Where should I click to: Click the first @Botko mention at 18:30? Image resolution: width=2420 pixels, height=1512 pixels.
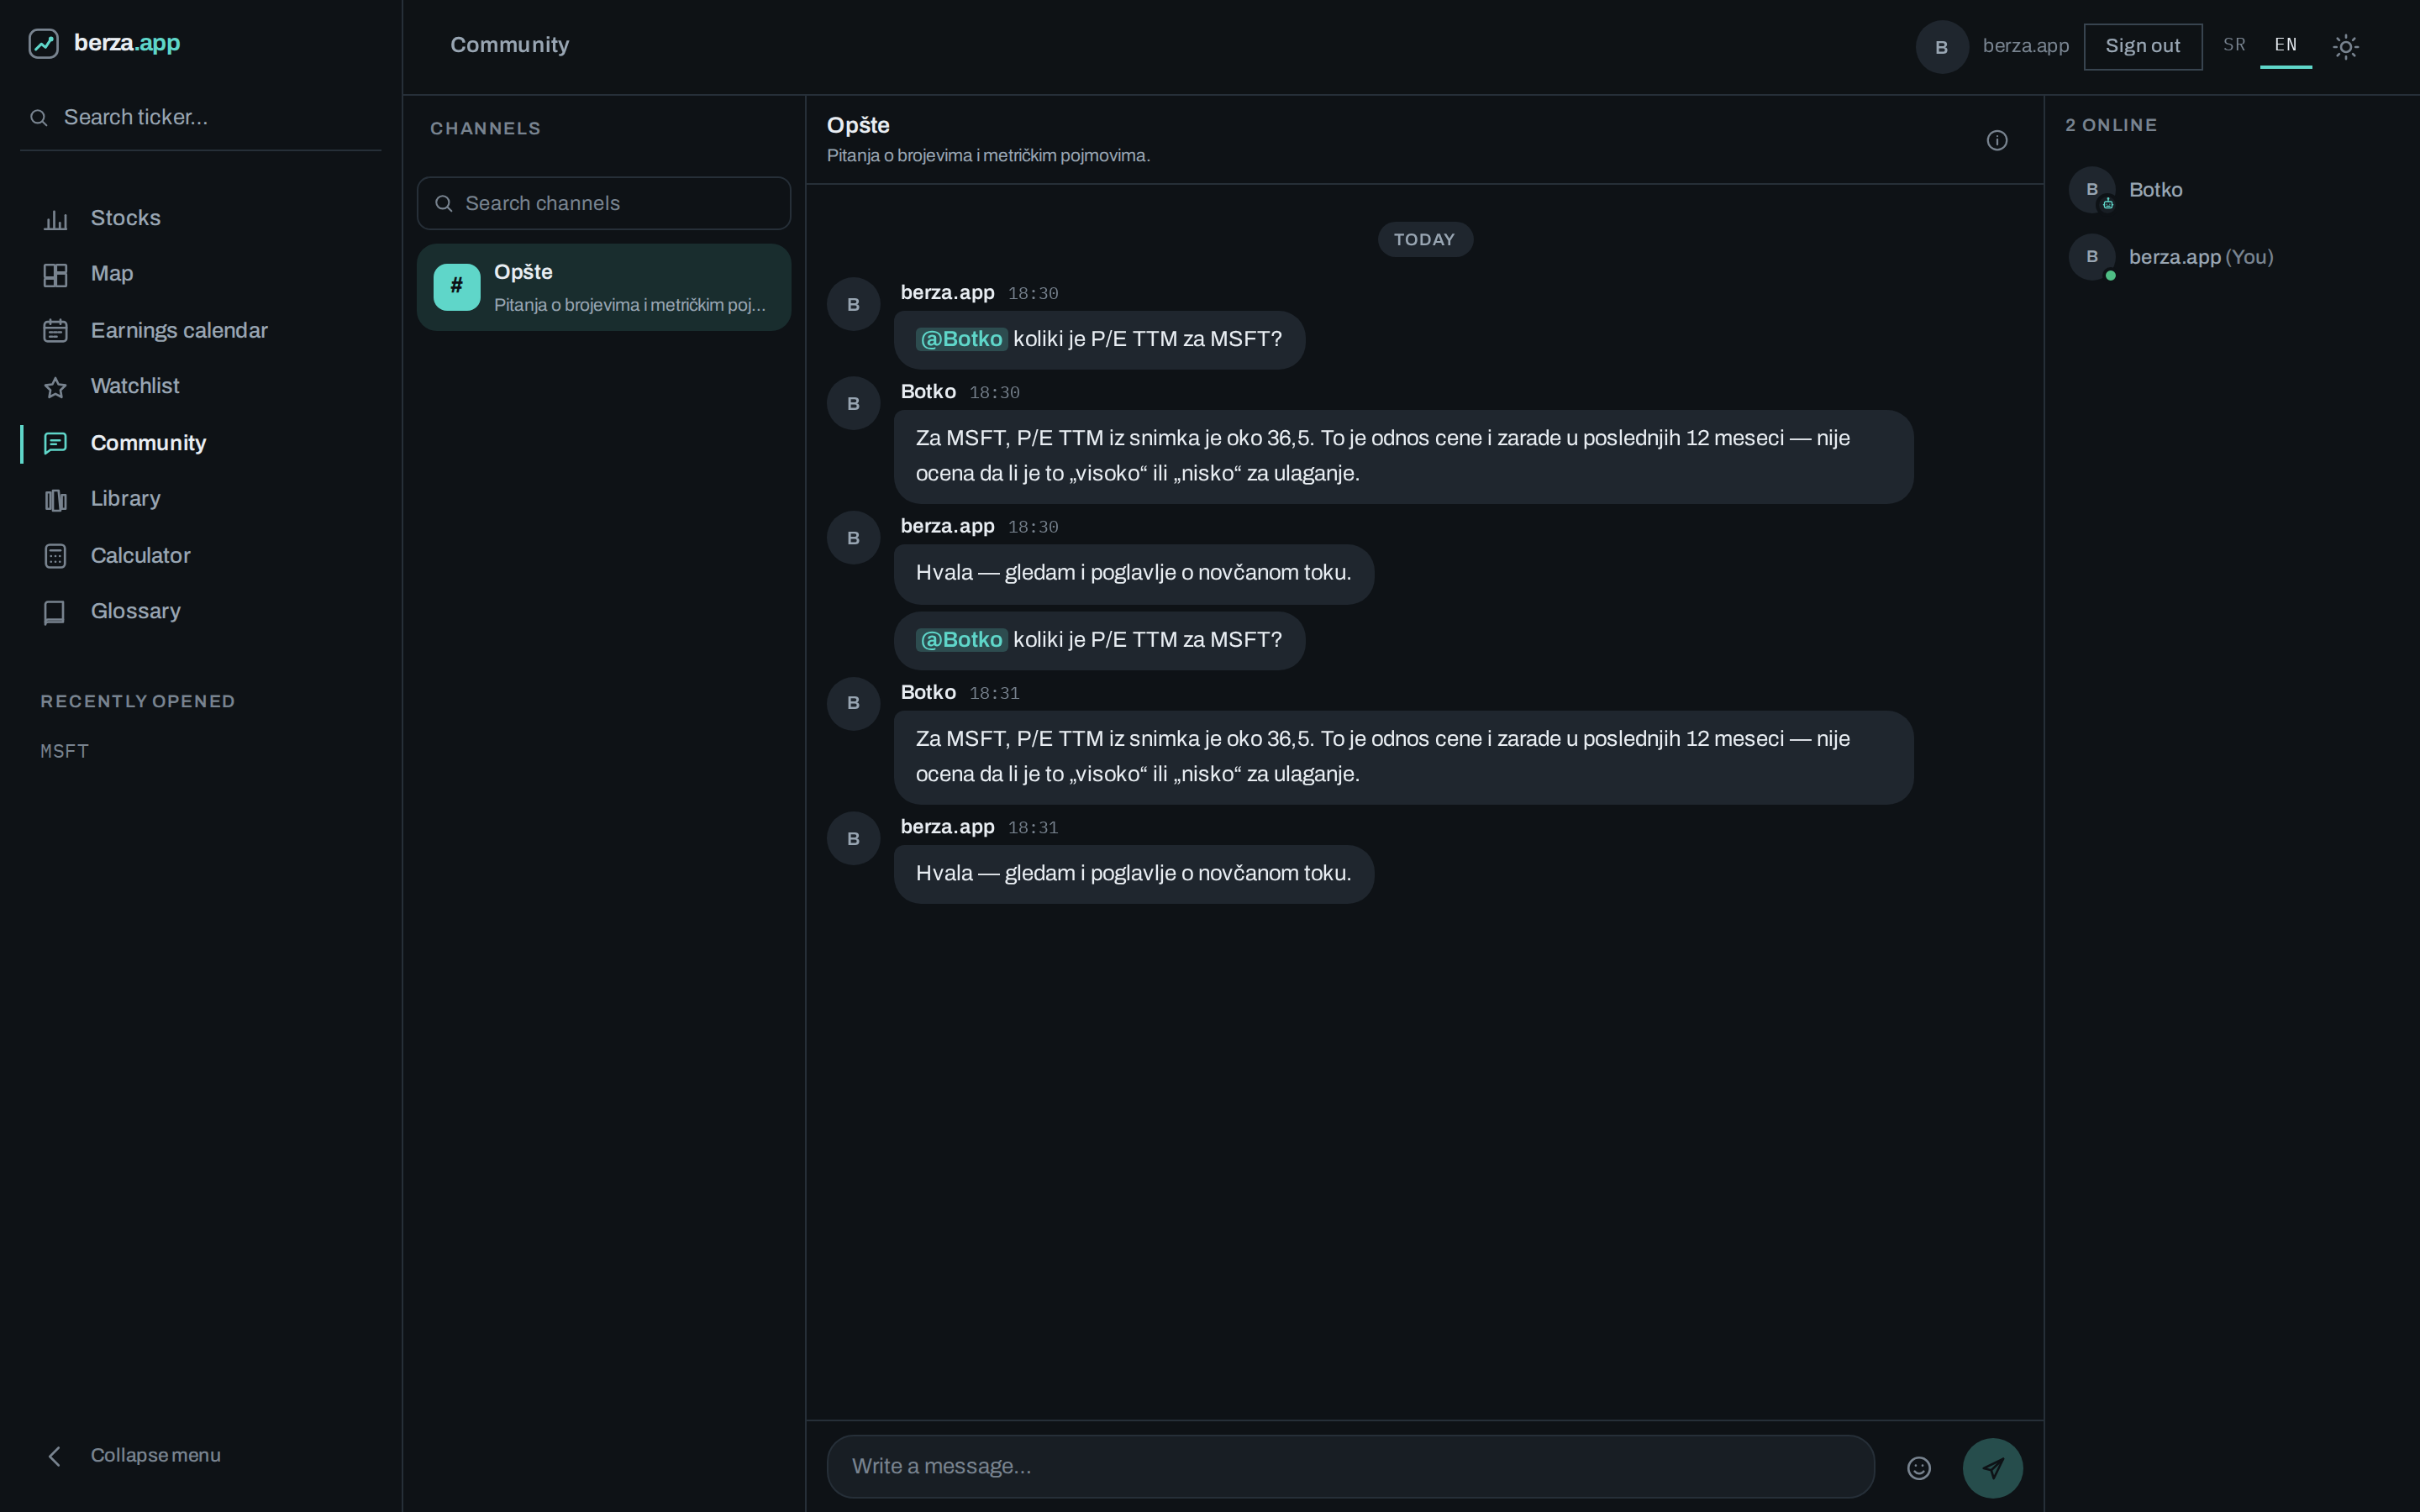point(961,339)
